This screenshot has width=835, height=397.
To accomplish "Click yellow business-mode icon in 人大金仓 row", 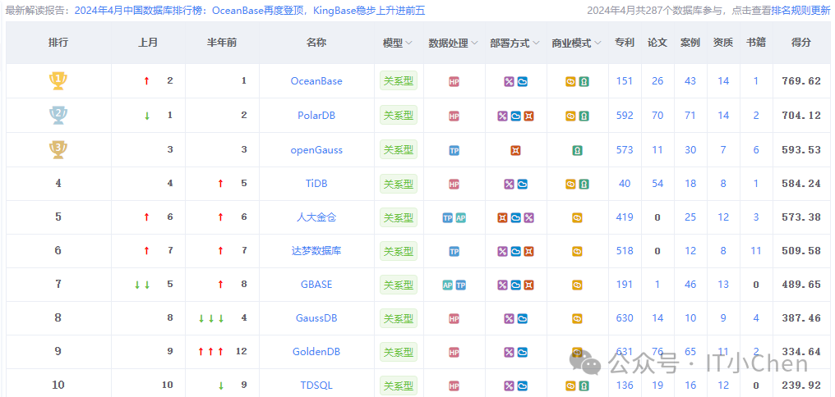I will tap(577, 217).
